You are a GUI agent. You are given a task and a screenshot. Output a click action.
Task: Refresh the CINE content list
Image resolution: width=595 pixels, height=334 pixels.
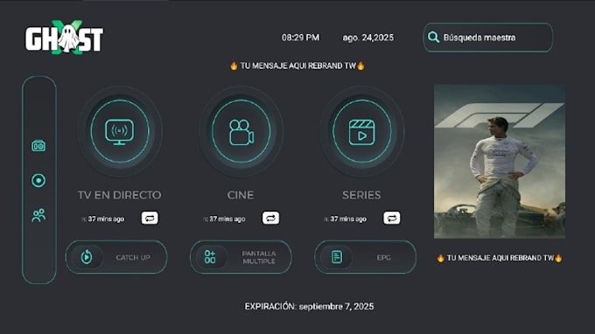(x=270, y=218)
